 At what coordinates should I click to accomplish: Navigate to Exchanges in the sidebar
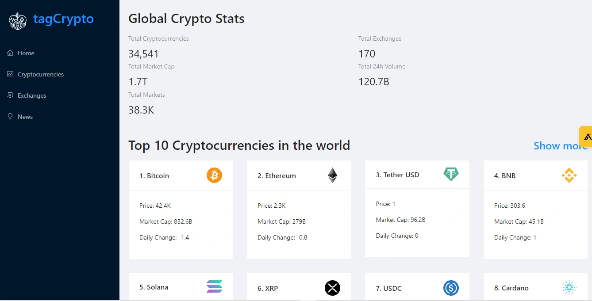(32, 95)
